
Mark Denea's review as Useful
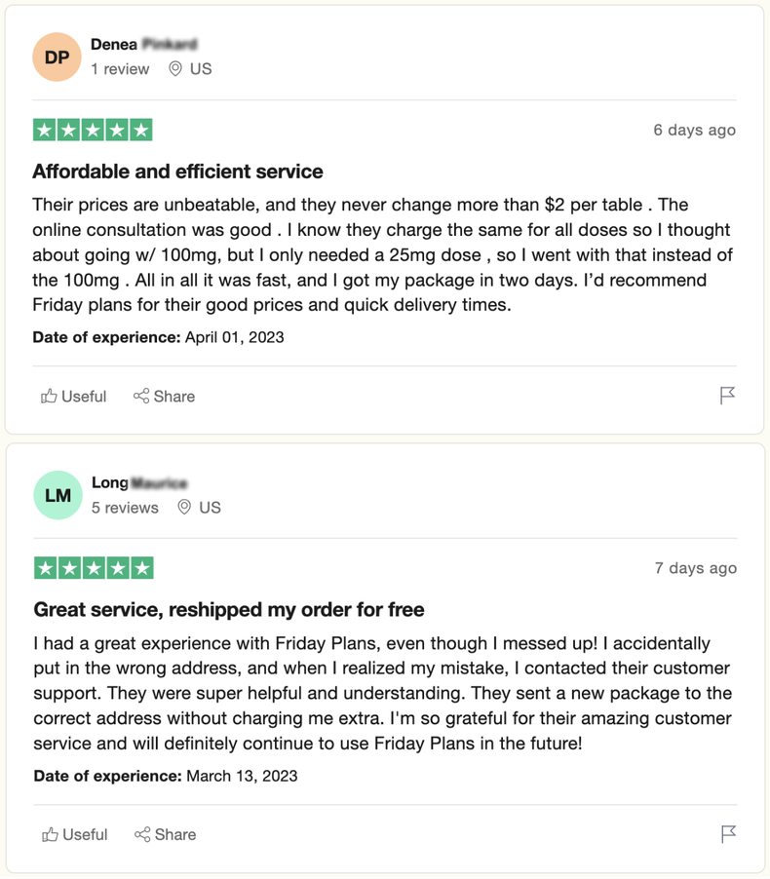(x=73, y=396)
